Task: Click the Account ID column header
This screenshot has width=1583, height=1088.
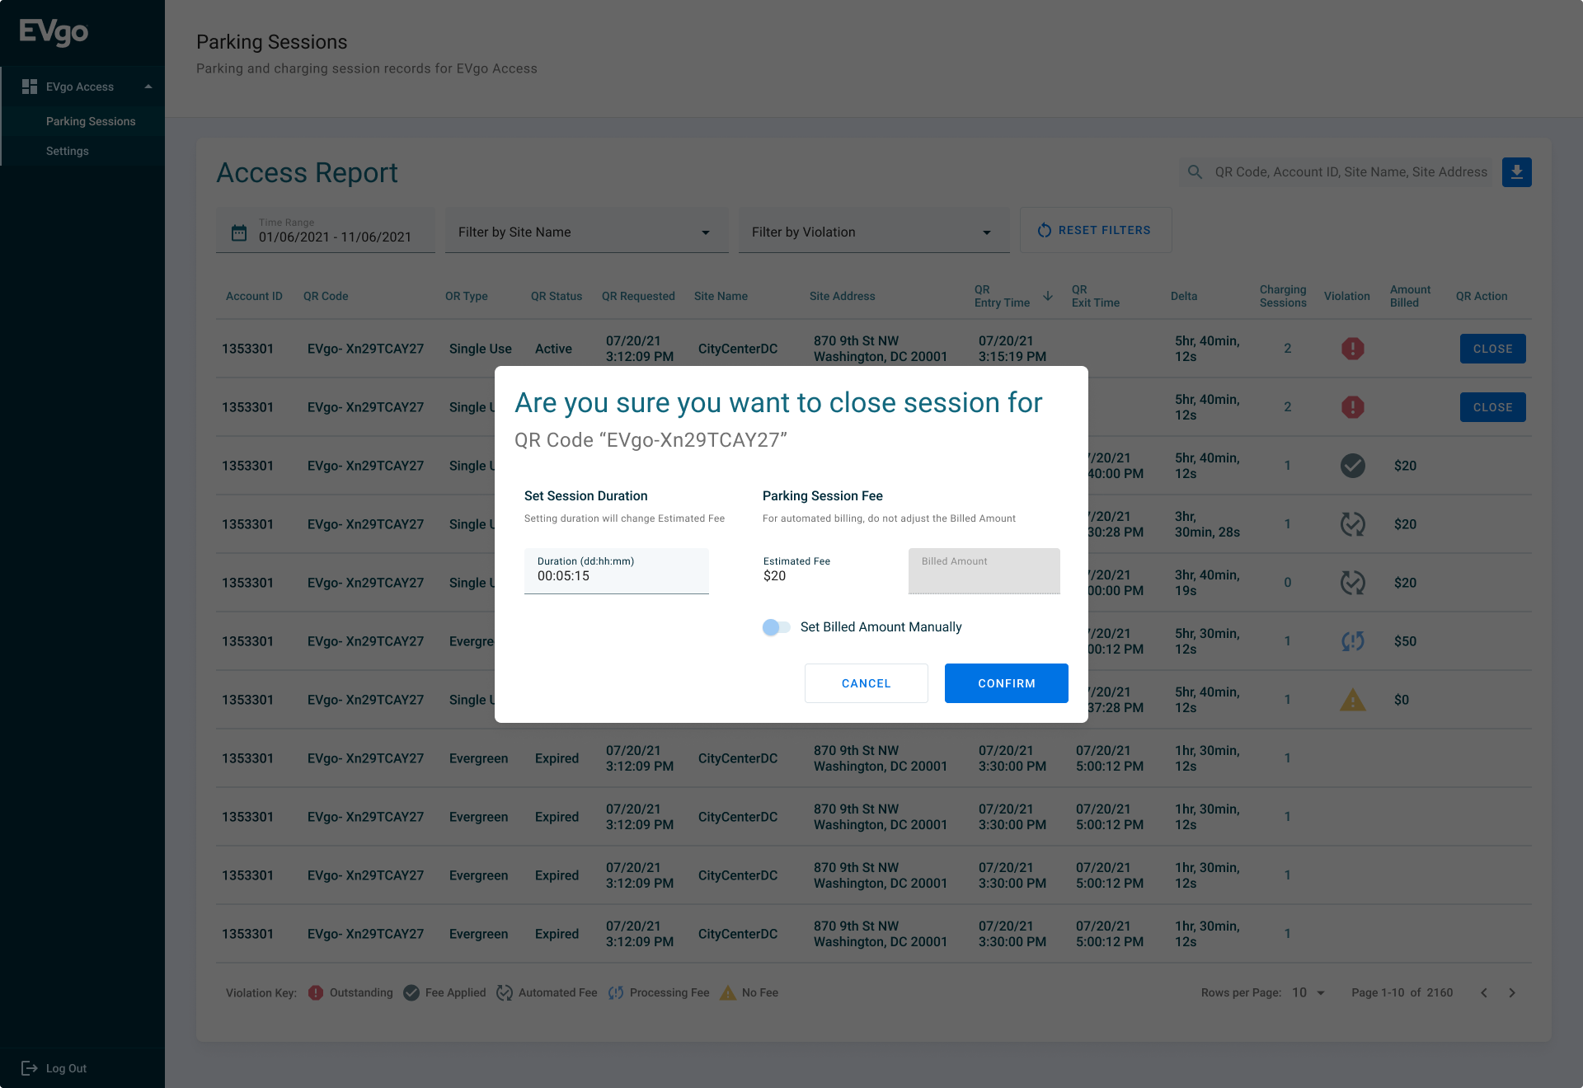Action: [x=254, y=296]
